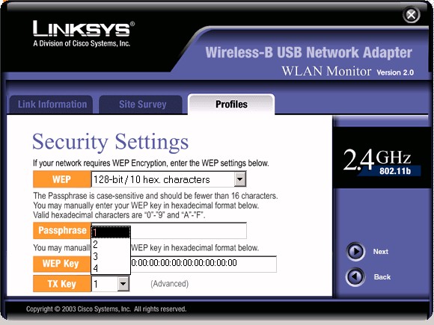Choose option 3 in TX Key list
434x325 pixels.
pyautogui.click(x=111, y=256)
